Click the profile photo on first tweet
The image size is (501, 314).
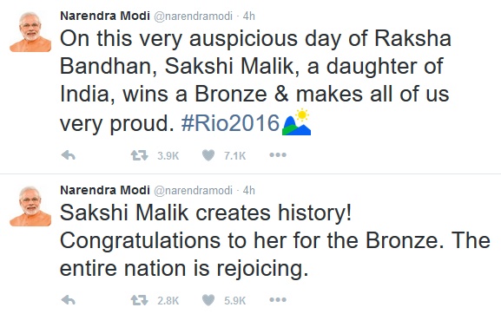[x=30, y=31]
